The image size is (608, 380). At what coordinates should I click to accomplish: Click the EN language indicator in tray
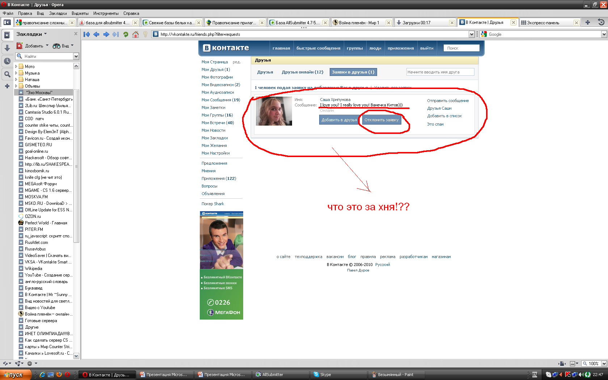(535, 375)
